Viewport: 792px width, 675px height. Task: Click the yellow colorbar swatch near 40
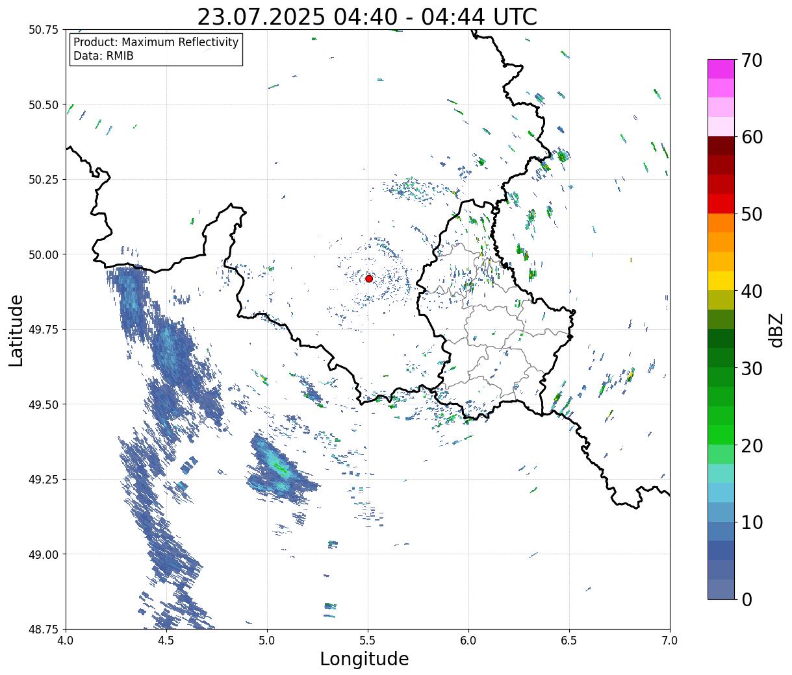pyautogui.click(x=721, y=280)
